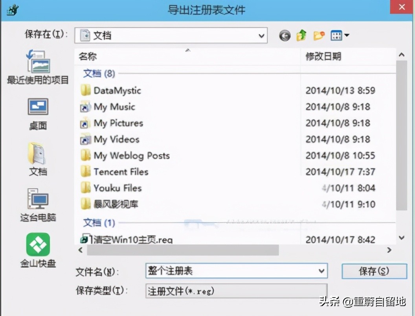Go up one folder level
The height and width of the screenshot is (316, 415).
(x=301, y=35)
